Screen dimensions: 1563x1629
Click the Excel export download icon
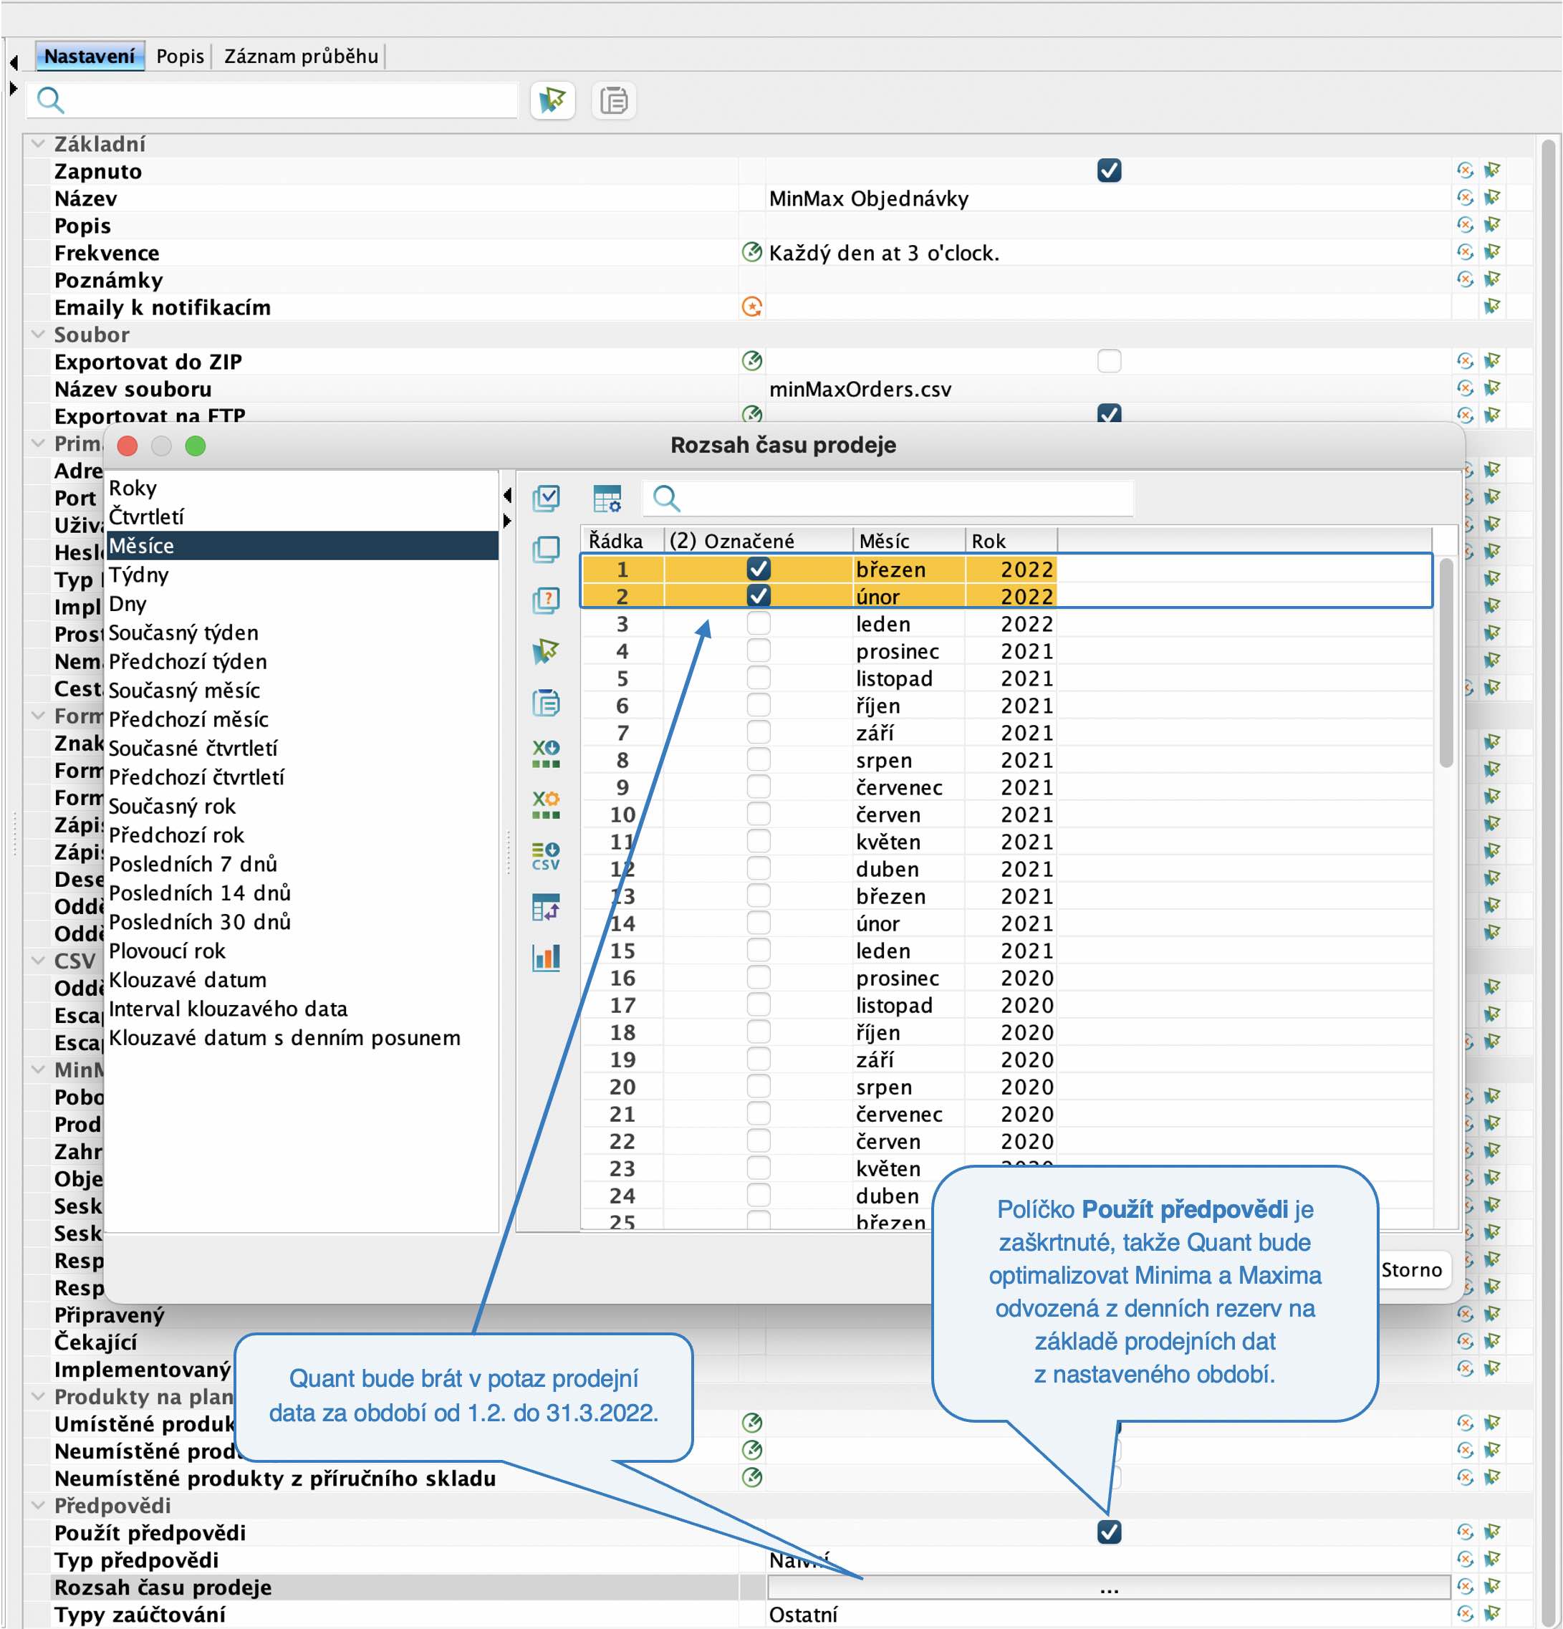[546, 754]
